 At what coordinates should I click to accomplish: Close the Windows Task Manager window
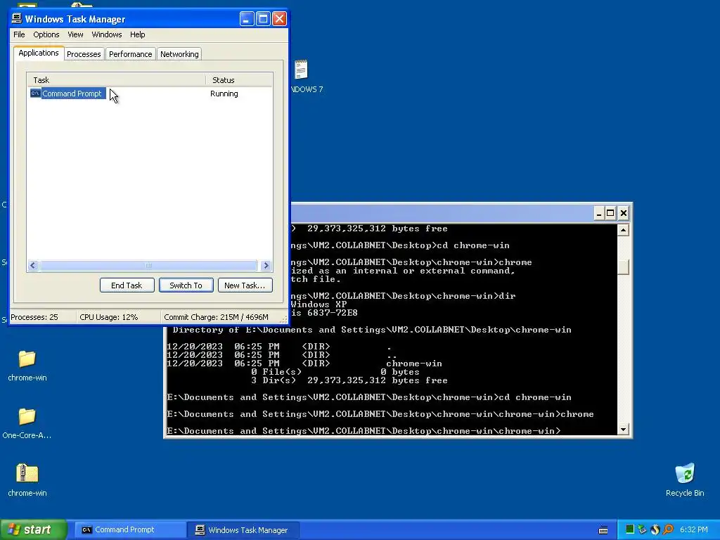(x=279, y=19)
